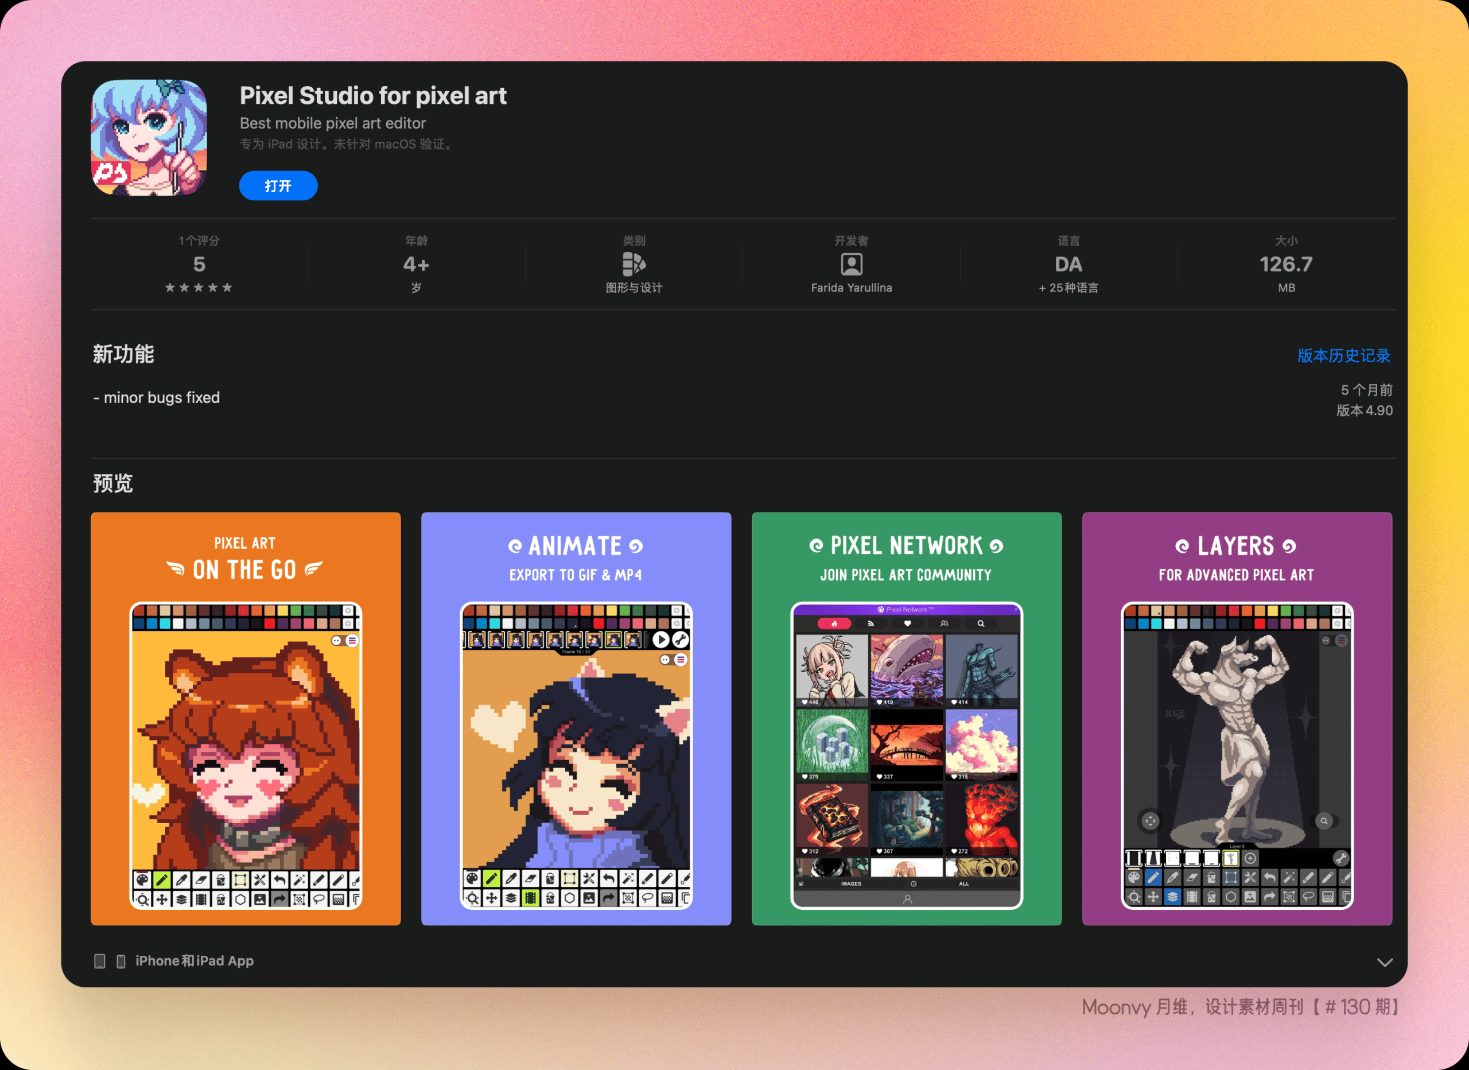Click the 'iPhone 和 iPad App' label
1469x1070 pixels.
click(195, 961)
